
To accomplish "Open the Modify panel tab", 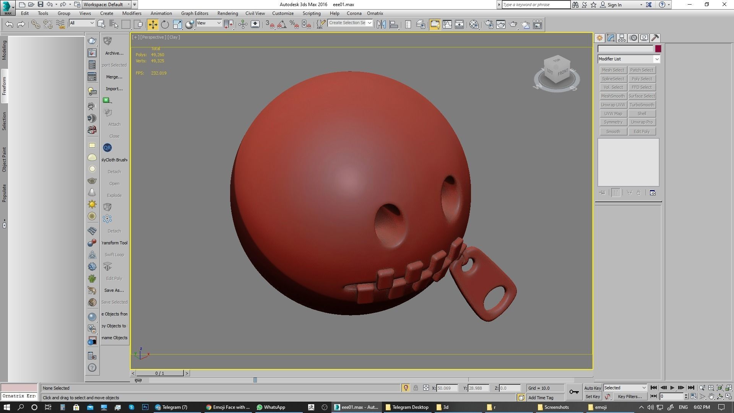I will click(611, 38).
